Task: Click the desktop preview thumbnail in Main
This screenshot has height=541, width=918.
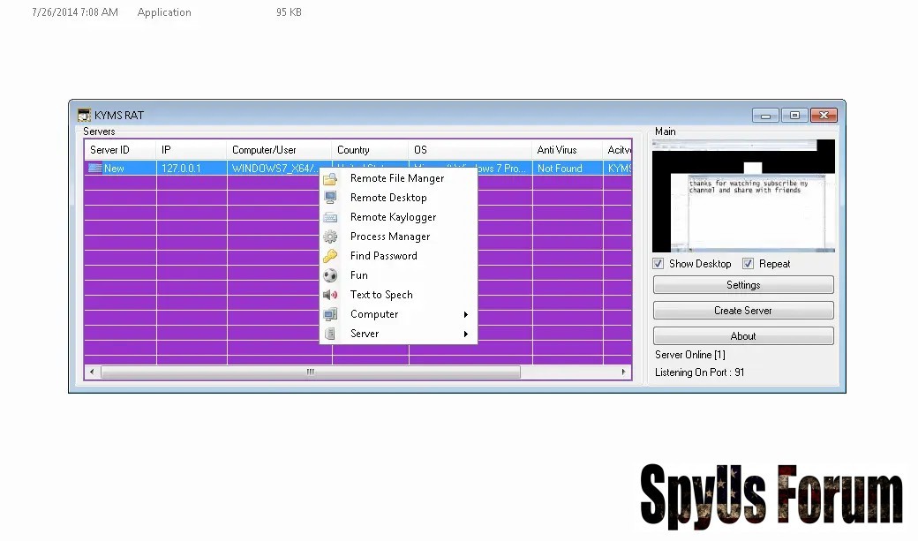Action: coord(743,196)
